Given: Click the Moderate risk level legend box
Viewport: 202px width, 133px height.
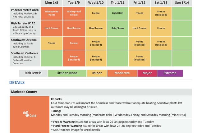Looking at the screenshot, I should (x=122, y=73).
